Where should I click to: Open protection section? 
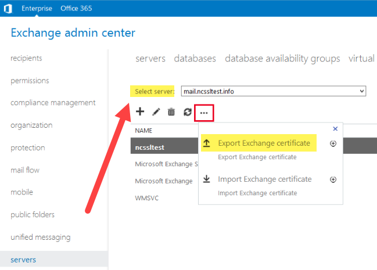point(28,147)
